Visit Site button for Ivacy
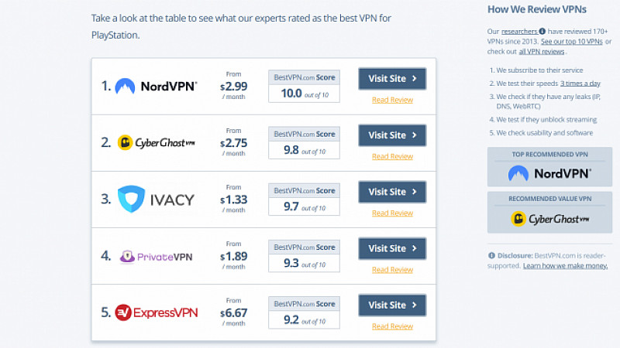Screen dimensions: 620x348 pyautogui.click(x=392, y=192)
